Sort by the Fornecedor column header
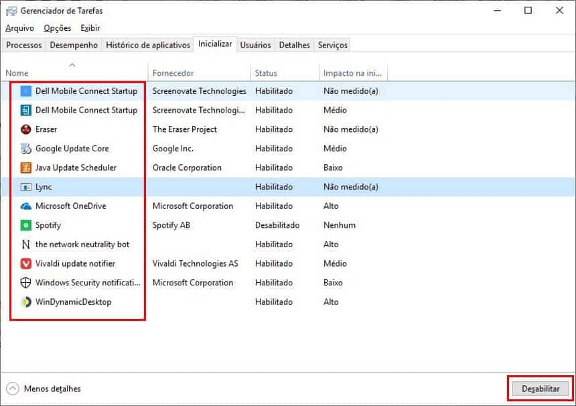Screen dimensions: 576x406 click(x=199, y=72)
